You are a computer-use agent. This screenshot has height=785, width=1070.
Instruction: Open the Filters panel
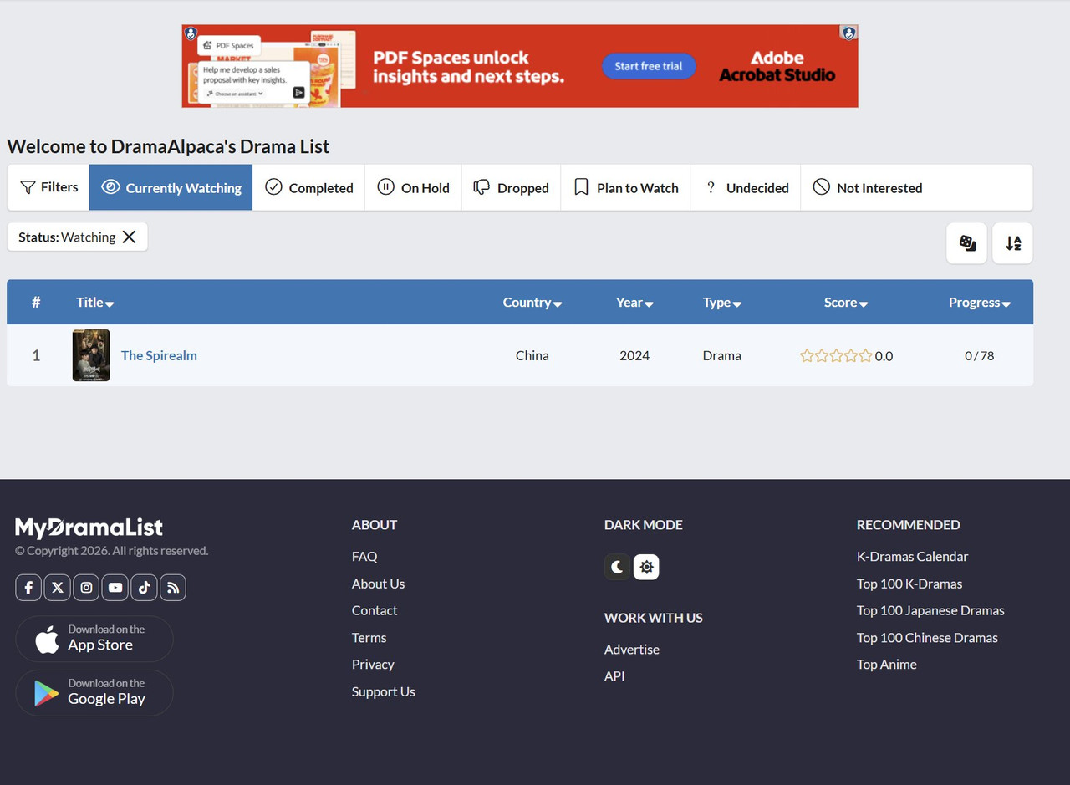click(x=48, y=187)
